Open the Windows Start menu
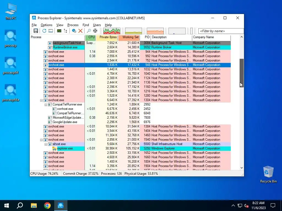 [7, 206]
